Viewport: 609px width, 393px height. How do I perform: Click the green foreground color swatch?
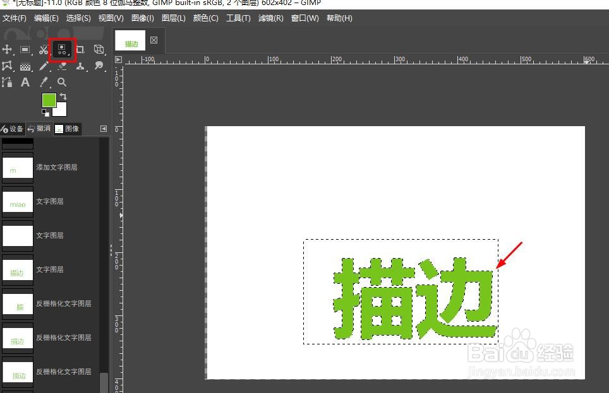click(49, 100)
